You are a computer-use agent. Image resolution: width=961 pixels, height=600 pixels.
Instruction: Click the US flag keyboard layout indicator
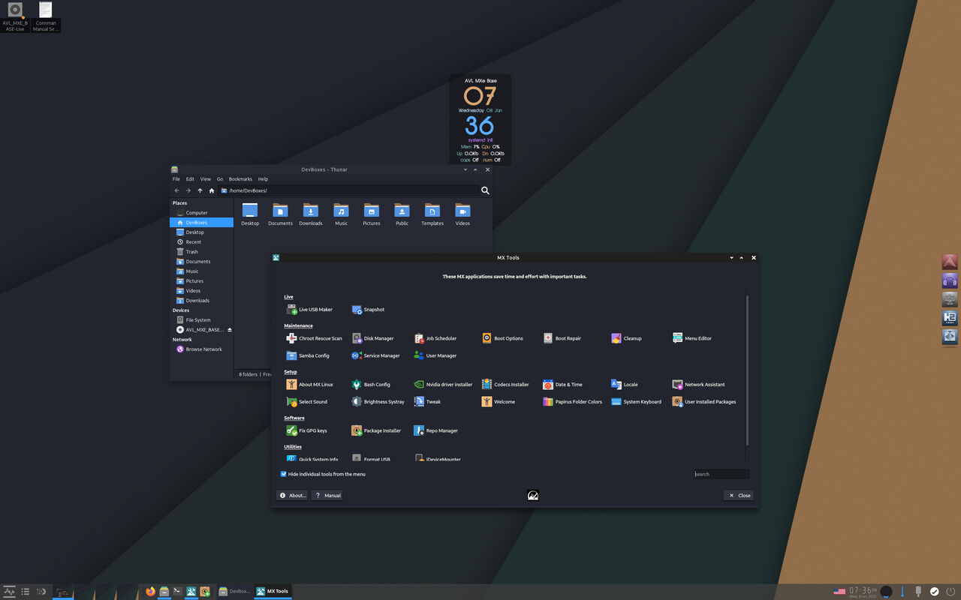click(839, 592)
